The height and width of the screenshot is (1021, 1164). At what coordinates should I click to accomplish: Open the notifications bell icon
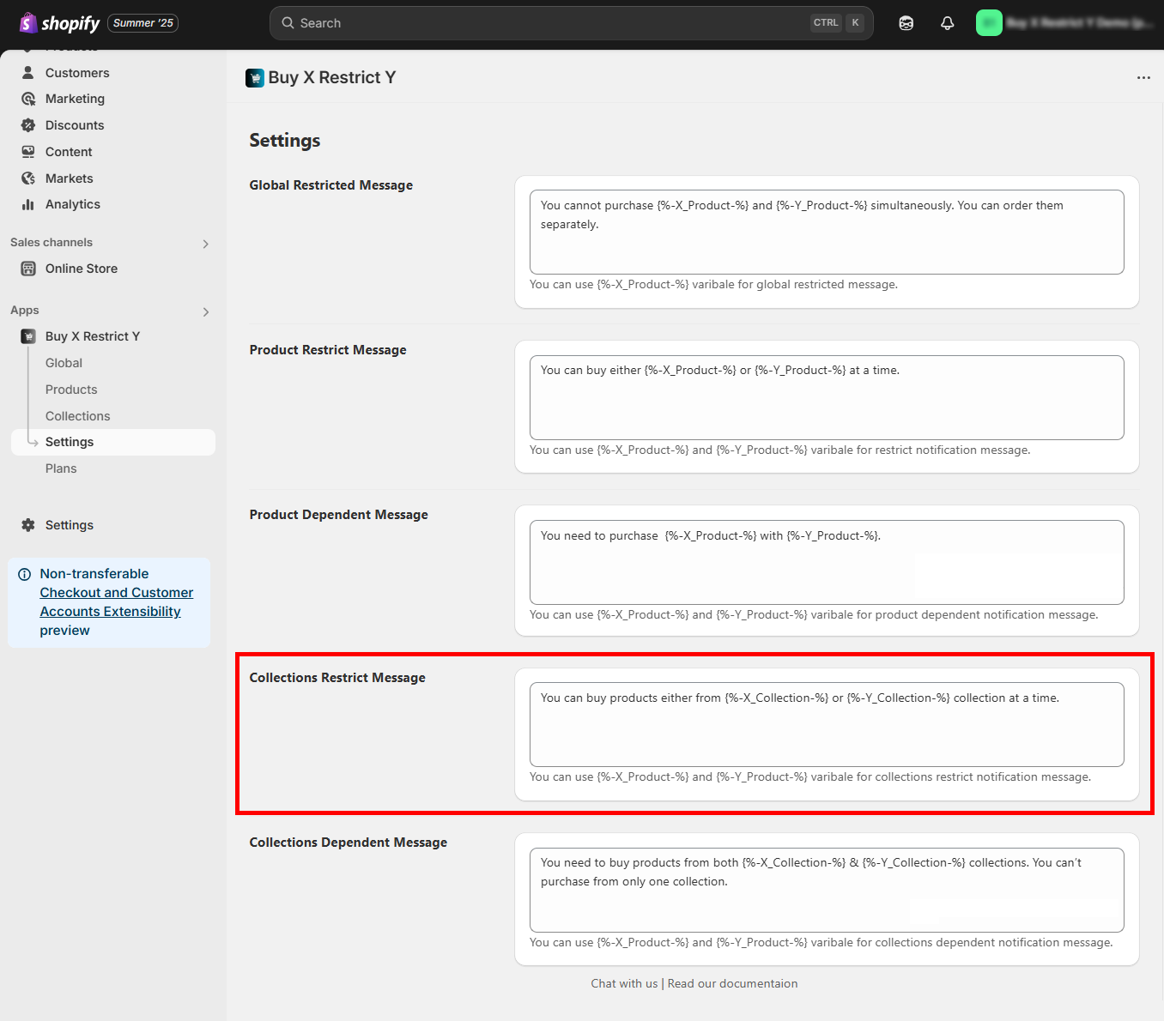point(947,23)
